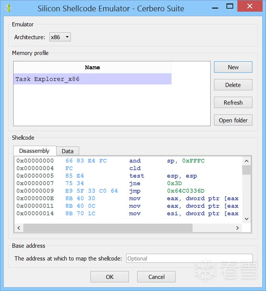Open the Architecture x86 dropdown
The image size is (266, 291).
click(60, 37)
